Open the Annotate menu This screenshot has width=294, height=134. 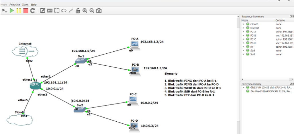(x=15, y=5)
